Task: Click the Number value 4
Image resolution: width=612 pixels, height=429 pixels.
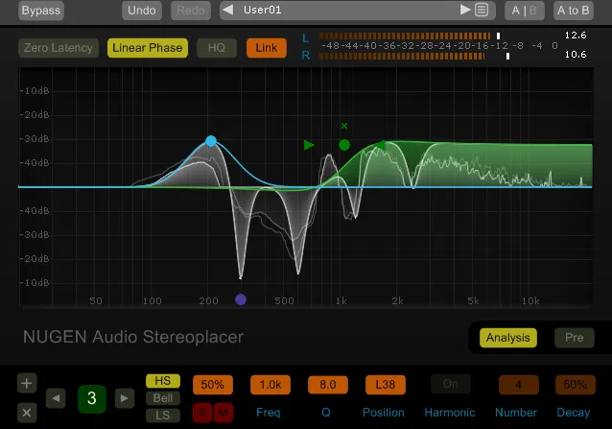Action: click(519, 385)
